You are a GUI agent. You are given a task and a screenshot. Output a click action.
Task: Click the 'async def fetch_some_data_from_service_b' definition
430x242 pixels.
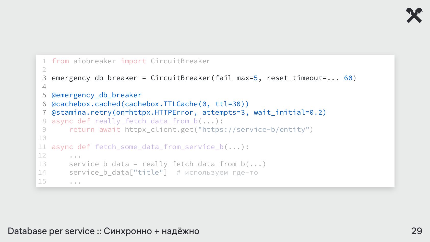coord(150,147)
